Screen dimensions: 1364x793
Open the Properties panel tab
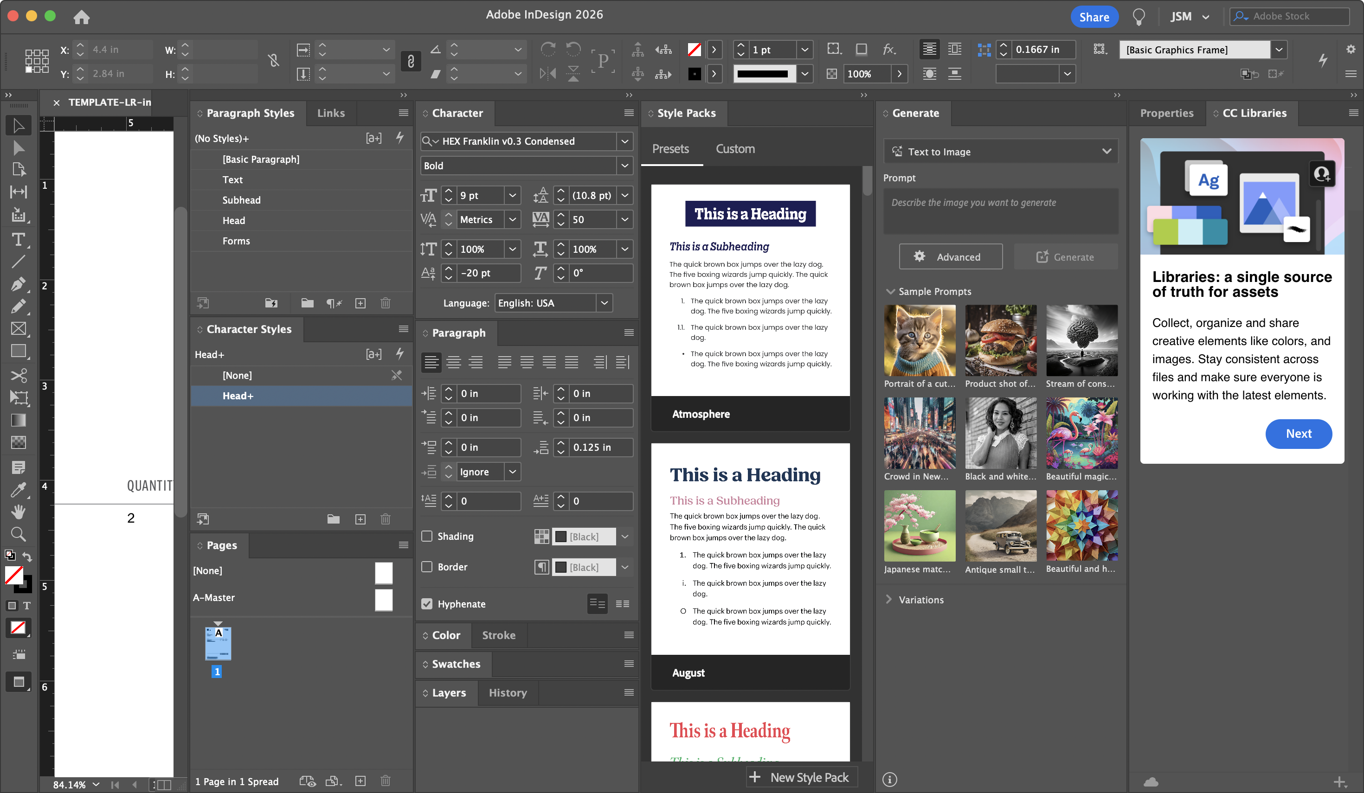[x=1166, y=113]
